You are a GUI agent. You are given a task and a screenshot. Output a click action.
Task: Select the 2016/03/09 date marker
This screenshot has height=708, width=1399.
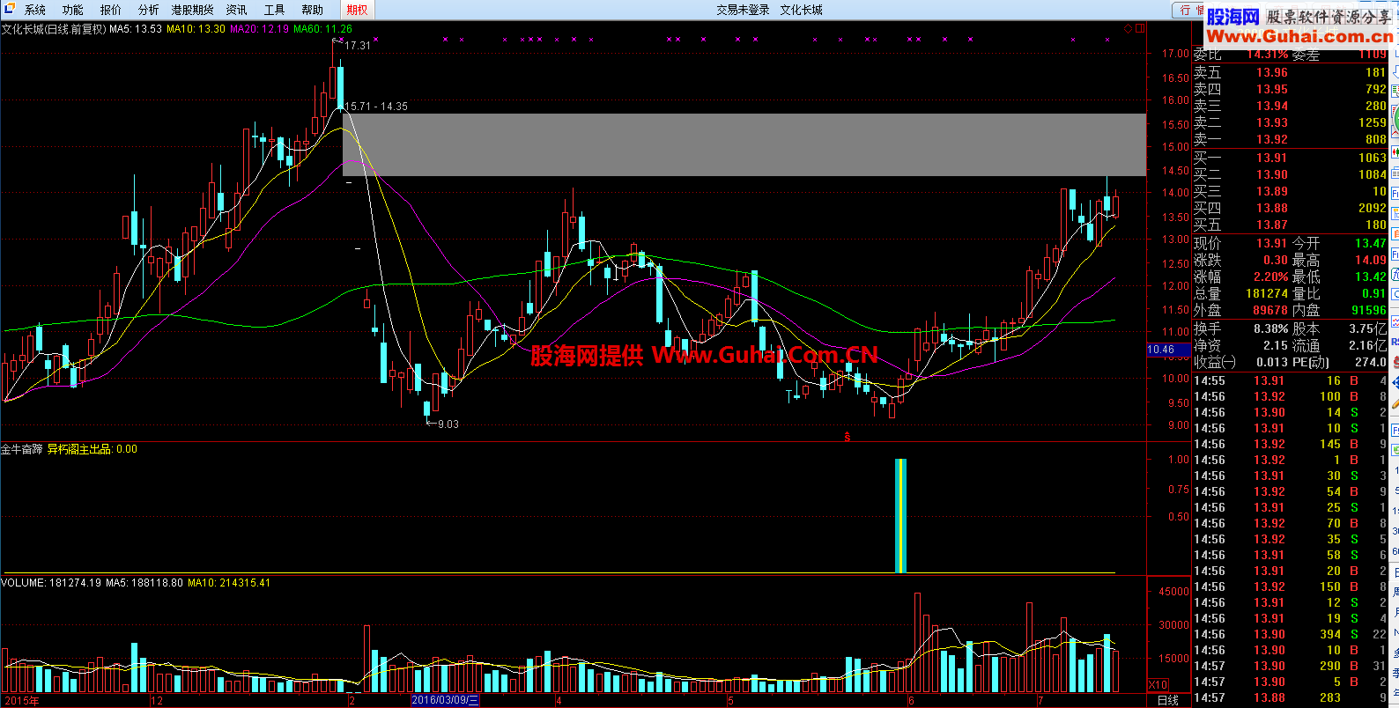click(x=446, y=701)
